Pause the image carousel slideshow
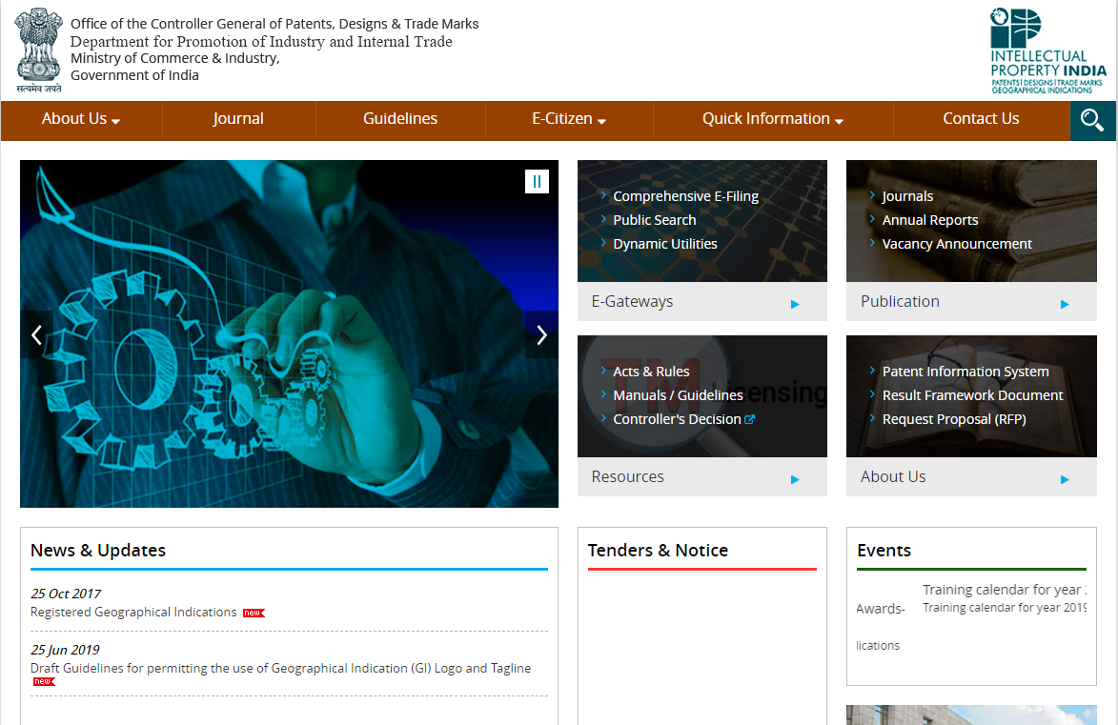This screenshot has height=725, width=1118. (x=537, y=180)
